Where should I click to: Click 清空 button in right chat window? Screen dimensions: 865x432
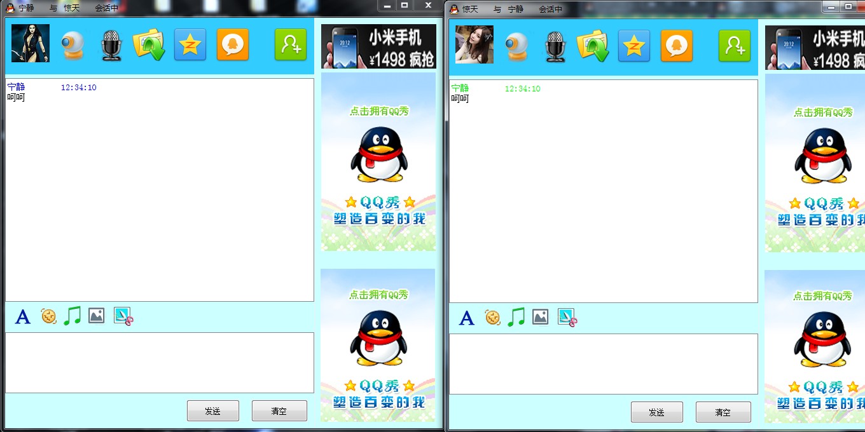click(723, 412)
